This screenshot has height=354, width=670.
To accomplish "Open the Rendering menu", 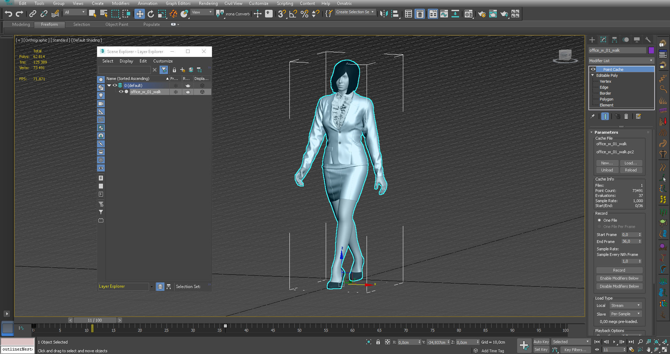I will point(208,3).
